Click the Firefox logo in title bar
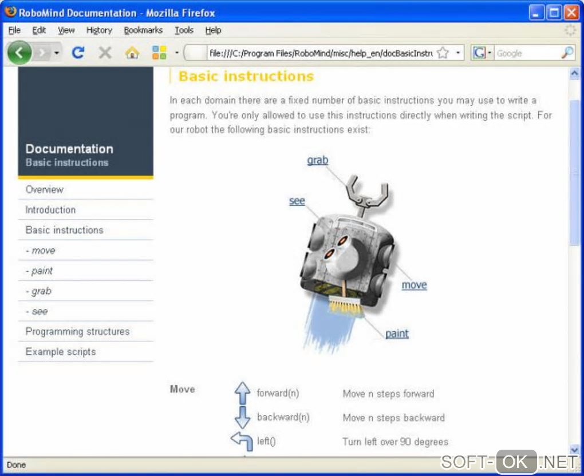The image size is (584, 476). click(10, 12)
